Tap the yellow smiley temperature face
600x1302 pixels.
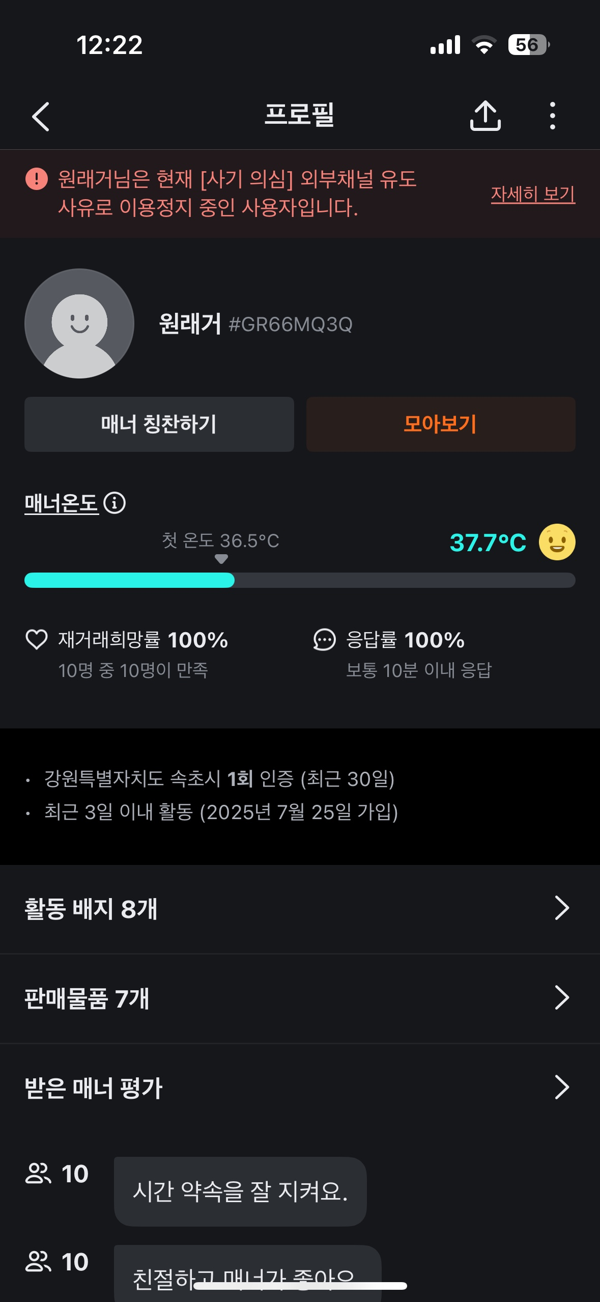[x=557, y=542]
